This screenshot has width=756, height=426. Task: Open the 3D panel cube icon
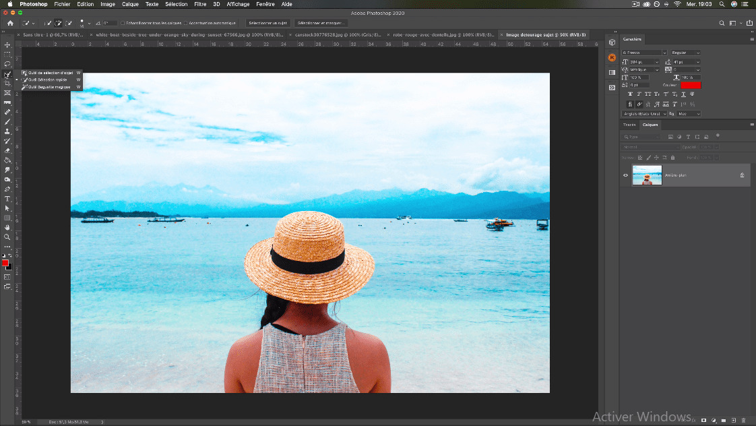[612, 42]
